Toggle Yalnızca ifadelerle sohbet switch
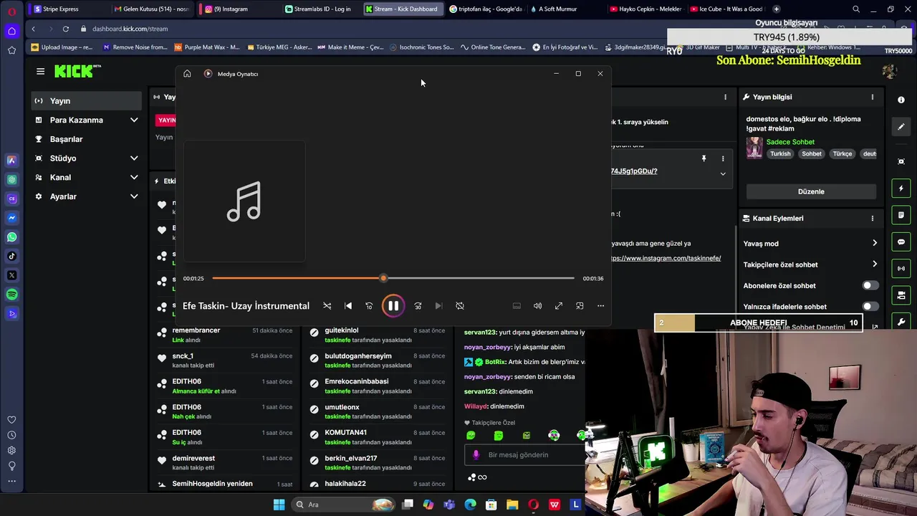The height and width of the screenshot is (516, 917). 869,306
